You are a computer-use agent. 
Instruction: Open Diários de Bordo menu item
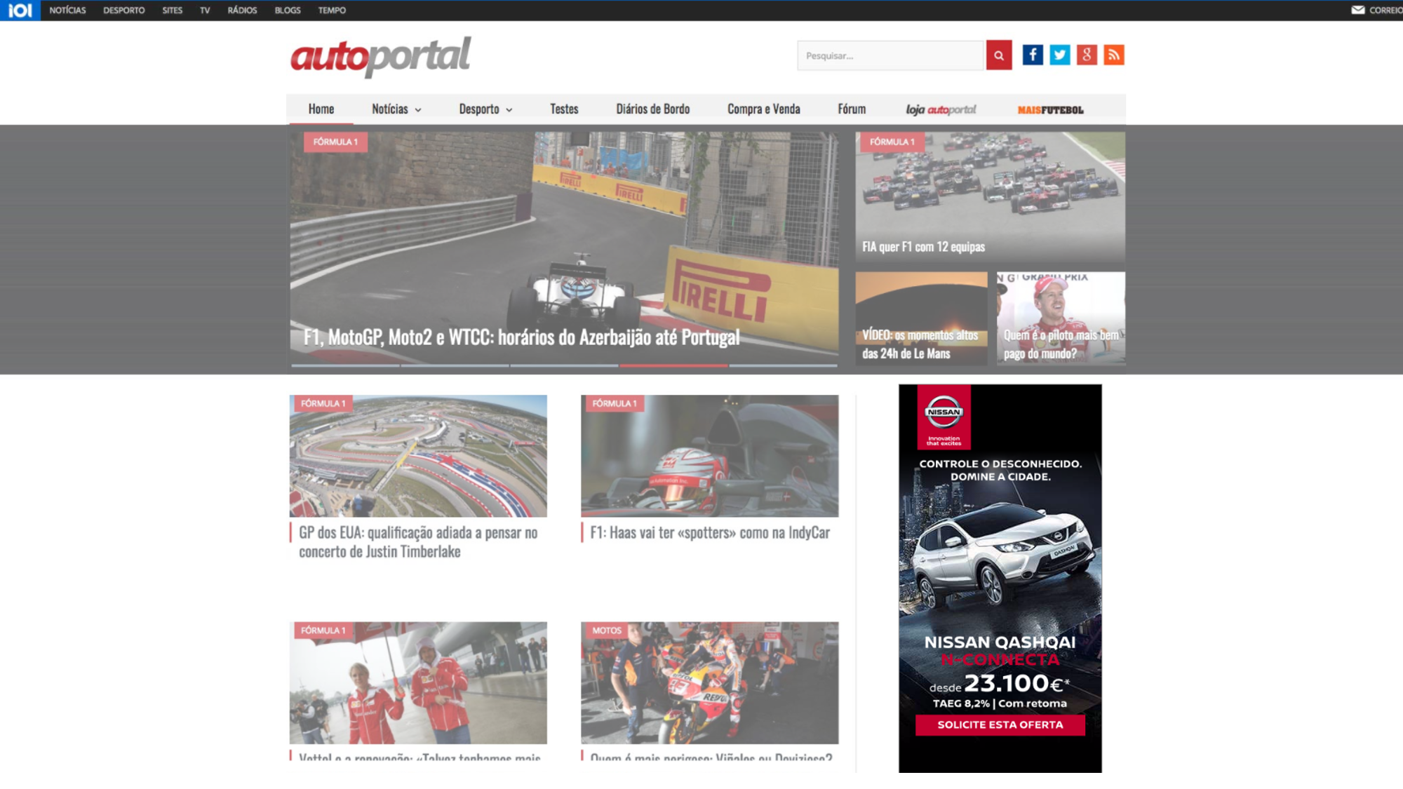[652, 109]
